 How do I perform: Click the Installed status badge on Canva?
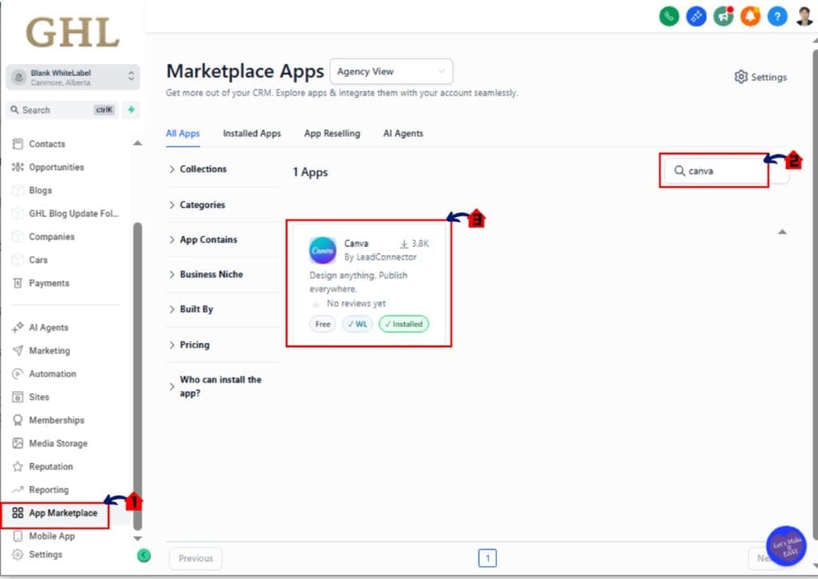tap(403, 324)
